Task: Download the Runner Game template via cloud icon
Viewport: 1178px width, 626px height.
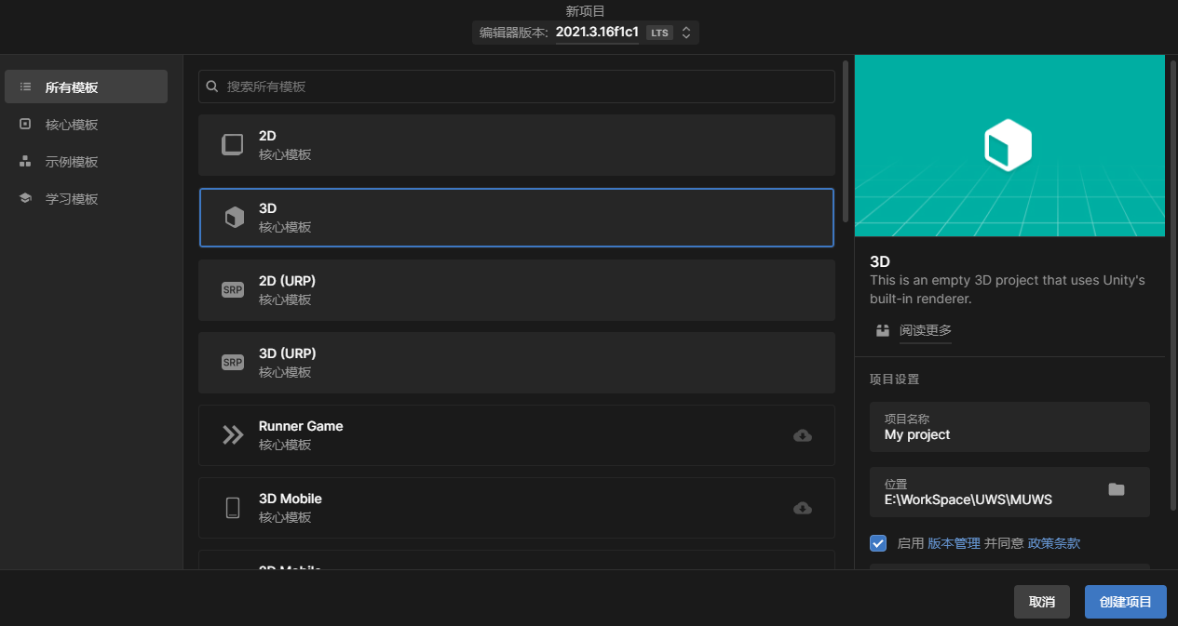Action: pyautogui.click(x=802, y=435)
